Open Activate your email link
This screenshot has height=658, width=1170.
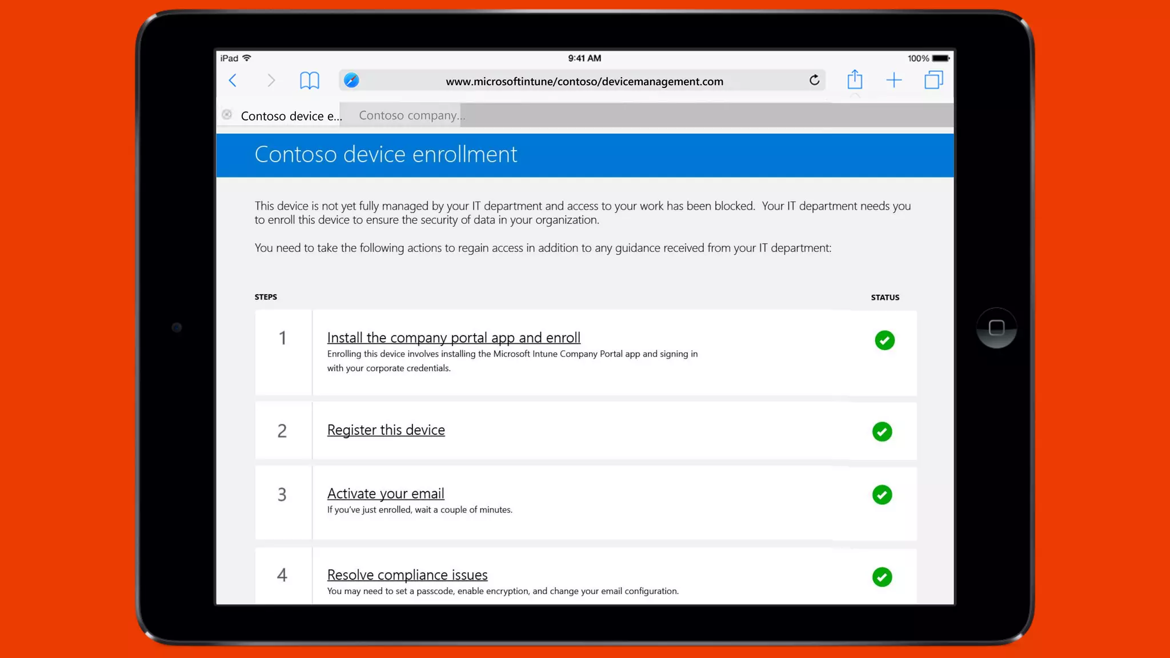click(385, 493)
